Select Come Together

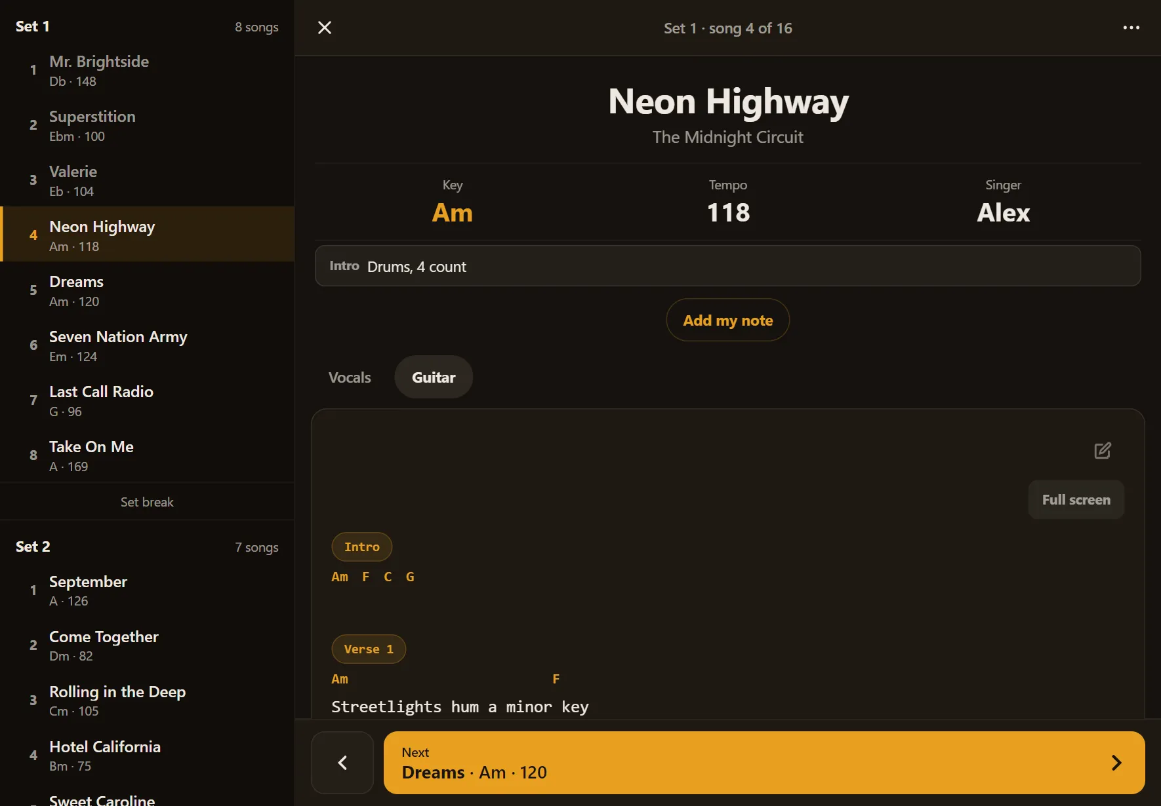pyautogui.click(x=147, y=645)
